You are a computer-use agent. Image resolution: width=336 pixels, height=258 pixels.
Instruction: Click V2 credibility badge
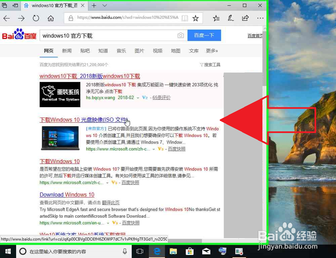coord(145,98)
